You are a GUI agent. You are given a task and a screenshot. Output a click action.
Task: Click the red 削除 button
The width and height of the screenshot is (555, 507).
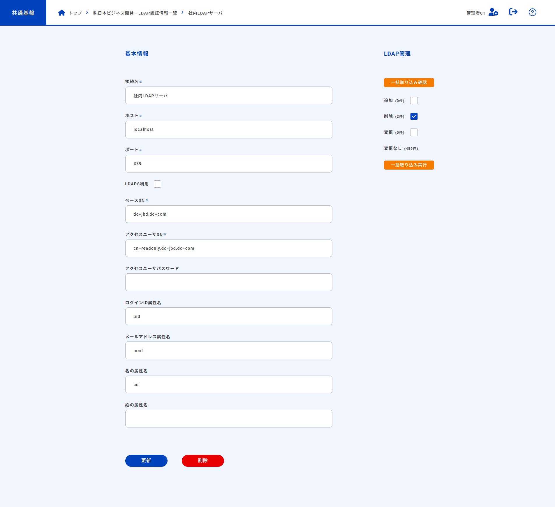203,461
